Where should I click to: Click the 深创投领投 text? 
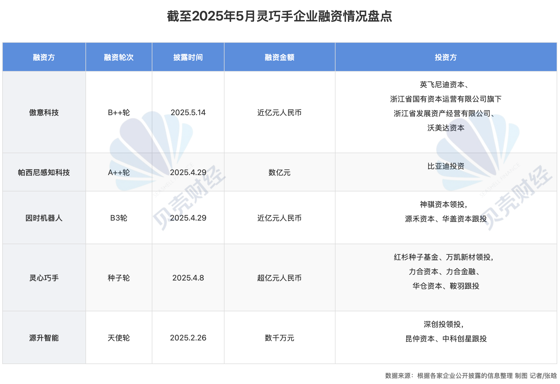[x=442, y=324]
